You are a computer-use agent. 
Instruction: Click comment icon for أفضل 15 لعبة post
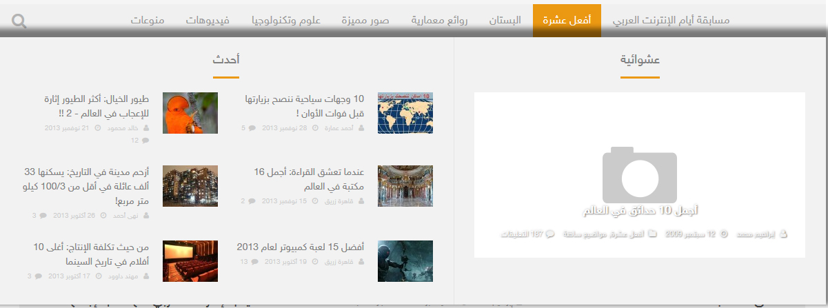point(254,263)
